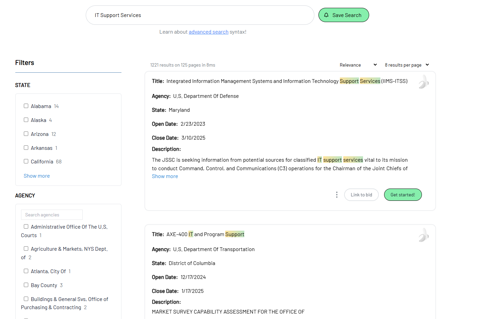Click the Integrated Information Management Systems title
Screen dimensions: 494x319
pos(287,81)
